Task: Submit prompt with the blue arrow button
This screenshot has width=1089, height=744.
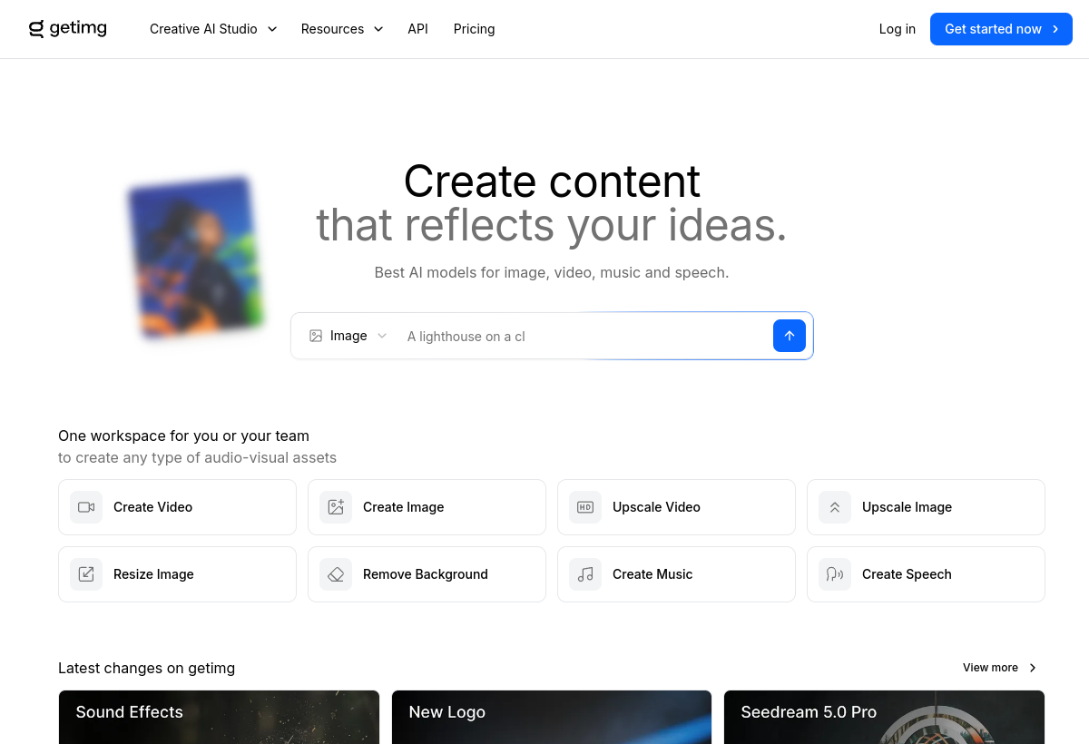Action: pos(790,336)
